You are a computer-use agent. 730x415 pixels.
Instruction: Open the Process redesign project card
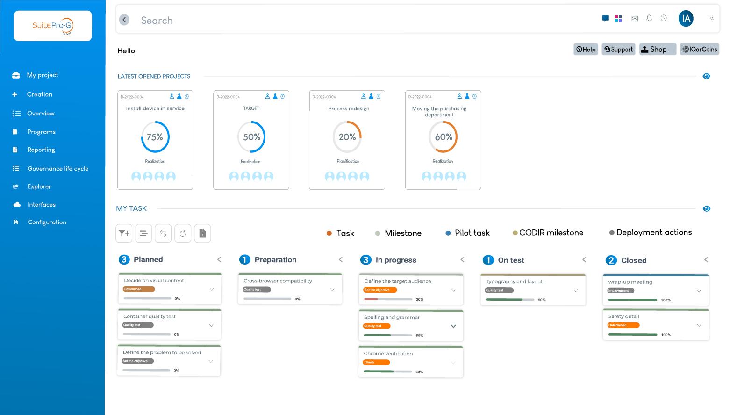coord(347,140)
